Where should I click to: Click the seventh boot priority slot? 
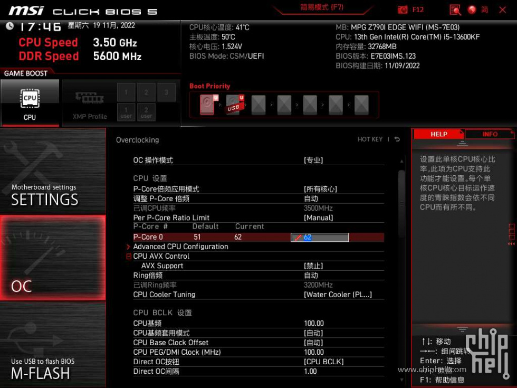[361, 105]
